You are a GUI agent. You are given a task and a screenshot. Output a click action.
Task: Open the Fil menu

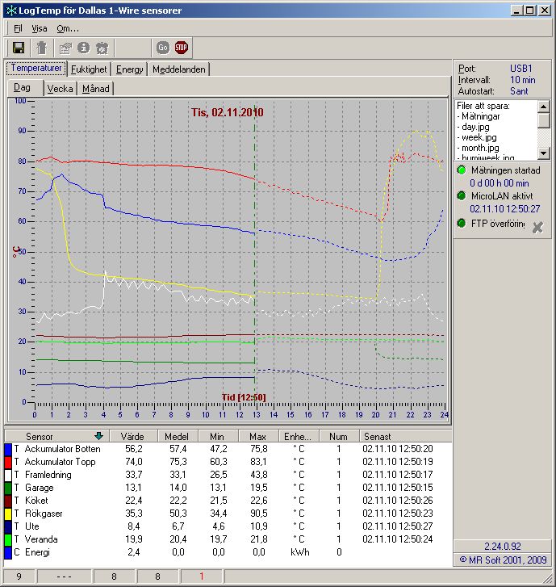point(18,28)
